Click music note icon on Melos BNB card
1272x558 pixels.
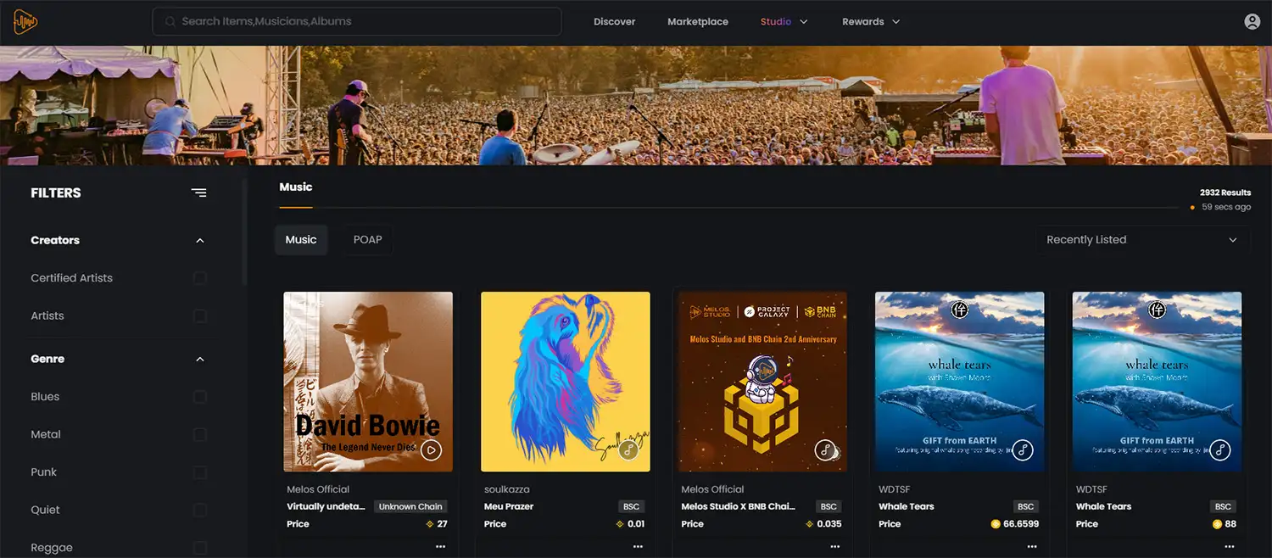tap(826, 450)
